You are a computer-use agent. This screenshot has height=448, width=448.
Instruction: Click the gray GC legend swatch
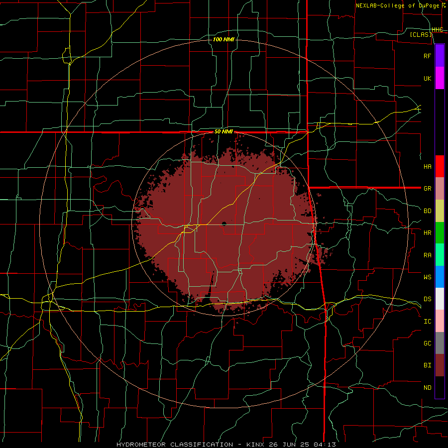(x=440, y=343)
